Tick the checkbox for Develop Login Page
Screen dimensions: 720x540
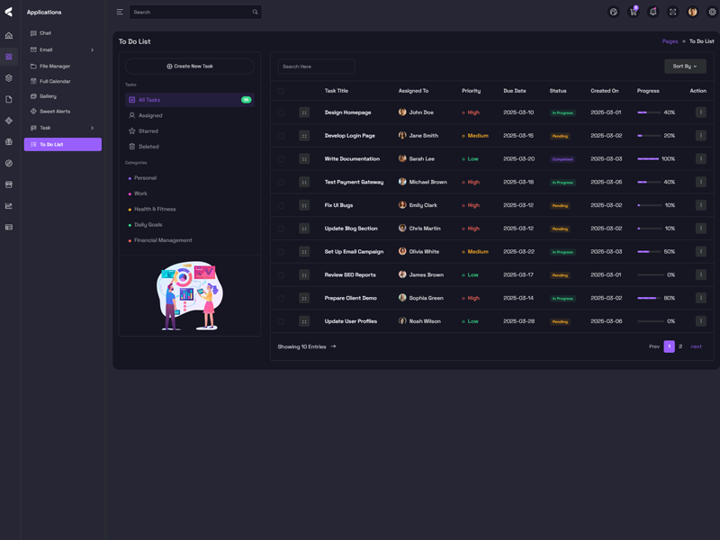coord(281,136)
